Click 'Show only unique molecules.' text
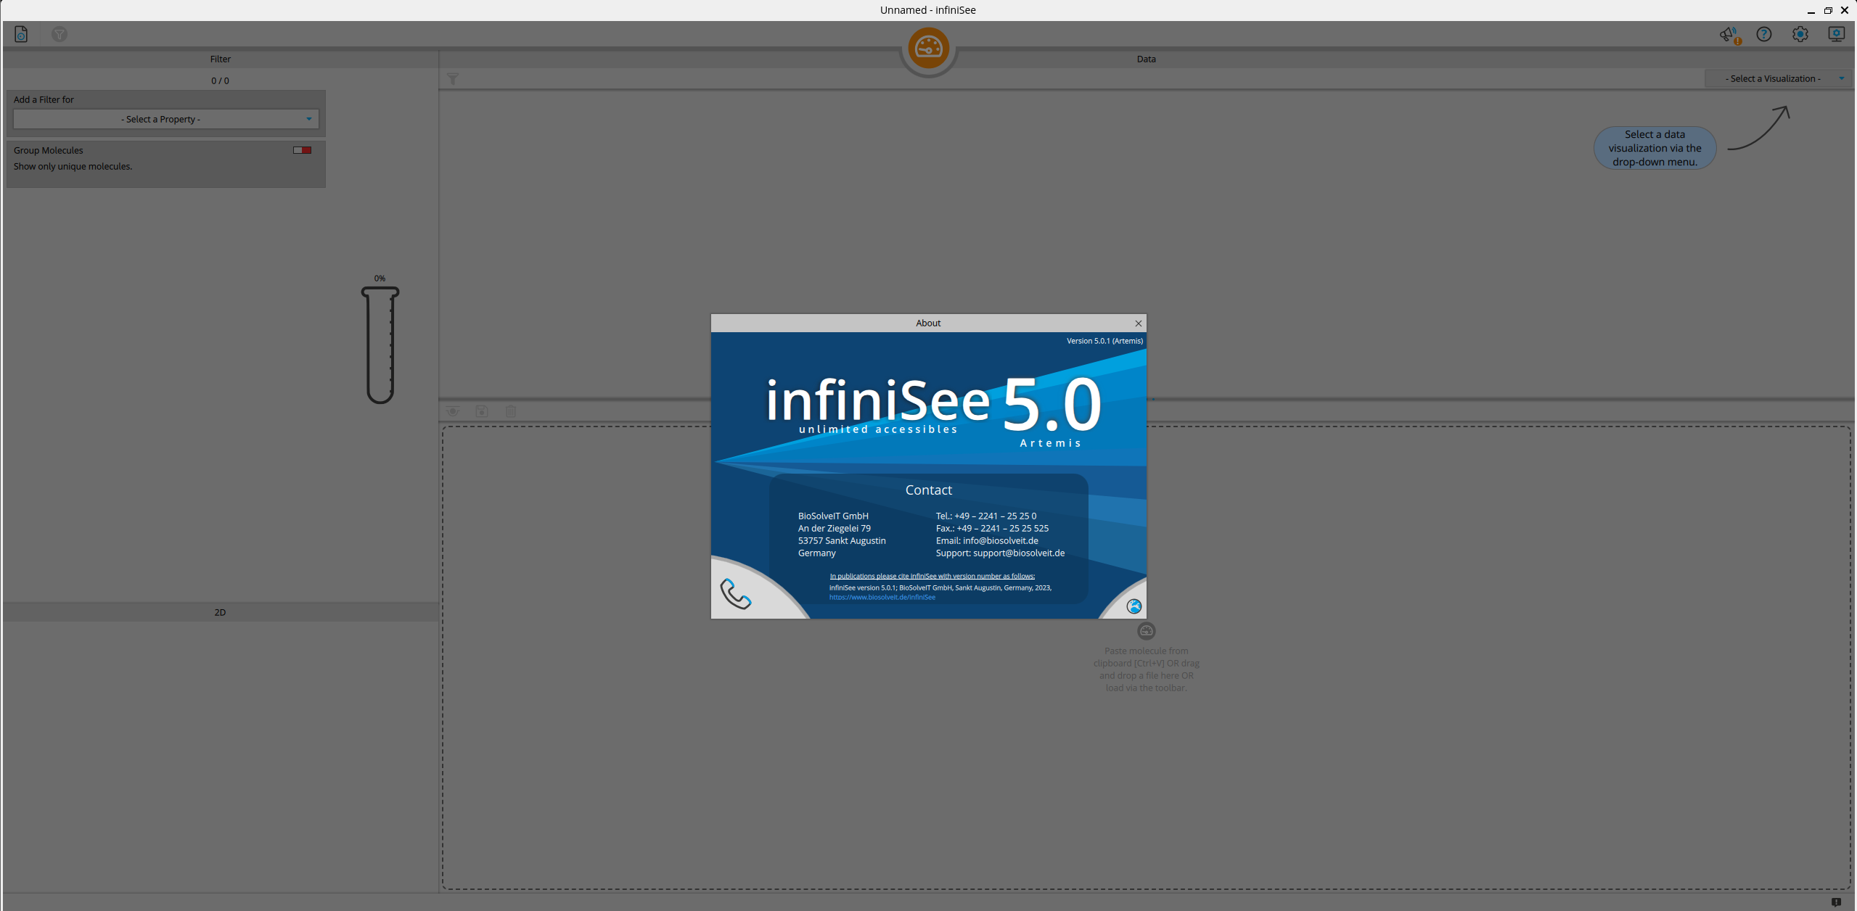The width and height of the screenshot is (1857, 911). pos(73,166)
